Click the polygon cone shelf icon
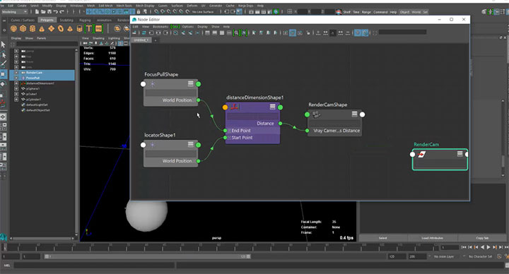This screenshot has width=509, height=274. point(42,29)
